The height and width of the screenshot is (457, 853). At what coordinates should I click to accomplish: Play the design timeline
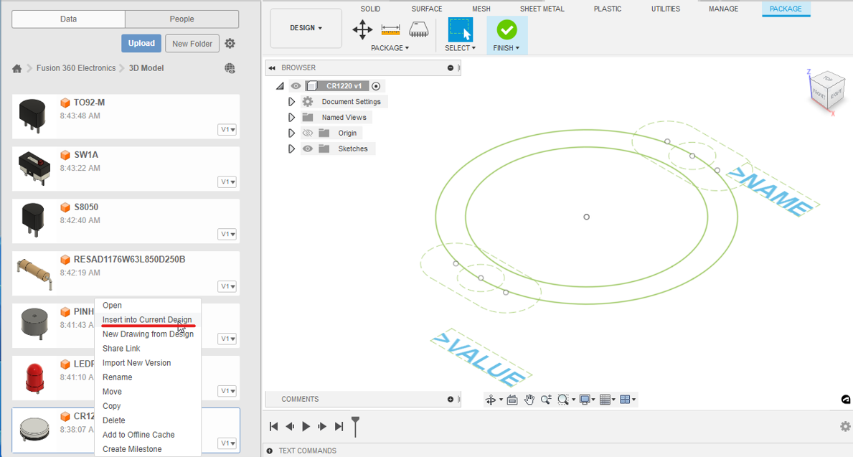(x=306, y=427)
